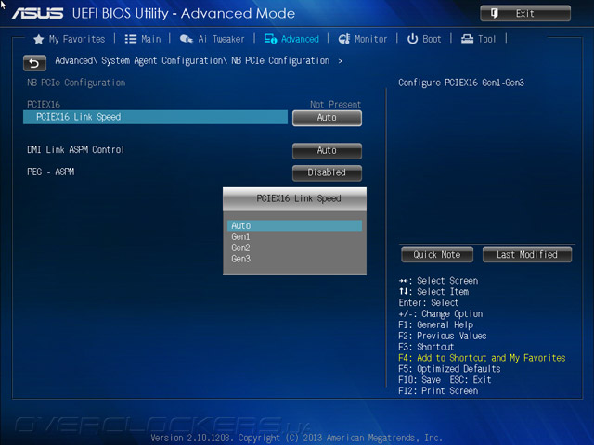Open the My Favorites tab
Image resolution: width=594 pixels, height=445 pixels.
click(x=70, y=39)
